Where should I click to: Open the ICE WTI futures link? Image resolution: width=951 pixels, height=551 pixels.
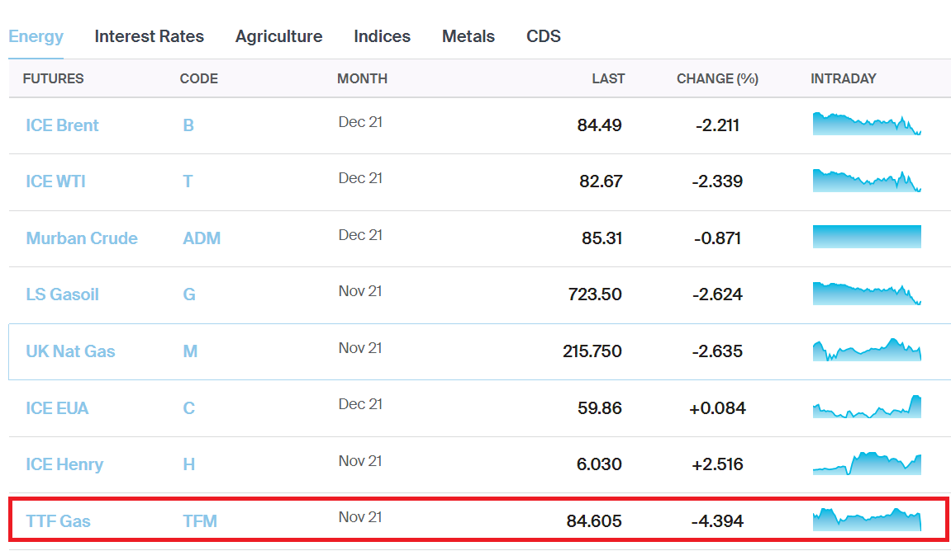click(55, 181)
